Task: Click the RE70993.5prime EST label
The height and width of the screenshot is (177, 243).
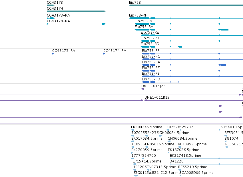Action: pyautogui.click(x=192, y=144)
